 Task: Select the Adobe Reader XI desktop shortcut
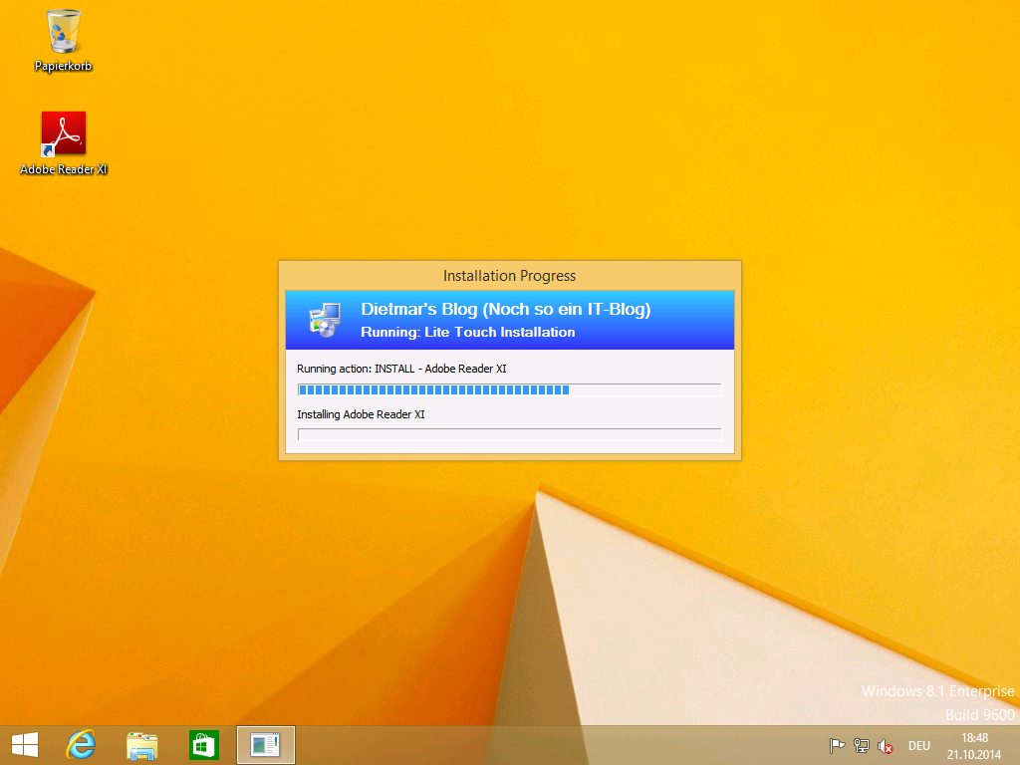63,142
